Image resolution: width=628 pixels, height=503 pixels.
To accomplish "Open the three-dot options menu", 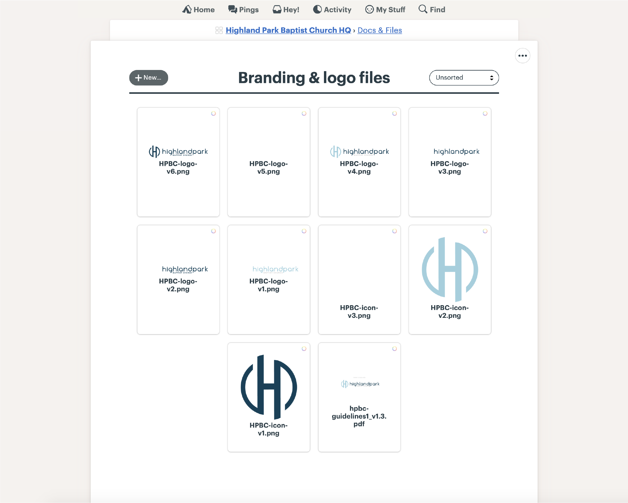I will click(523, 56).
